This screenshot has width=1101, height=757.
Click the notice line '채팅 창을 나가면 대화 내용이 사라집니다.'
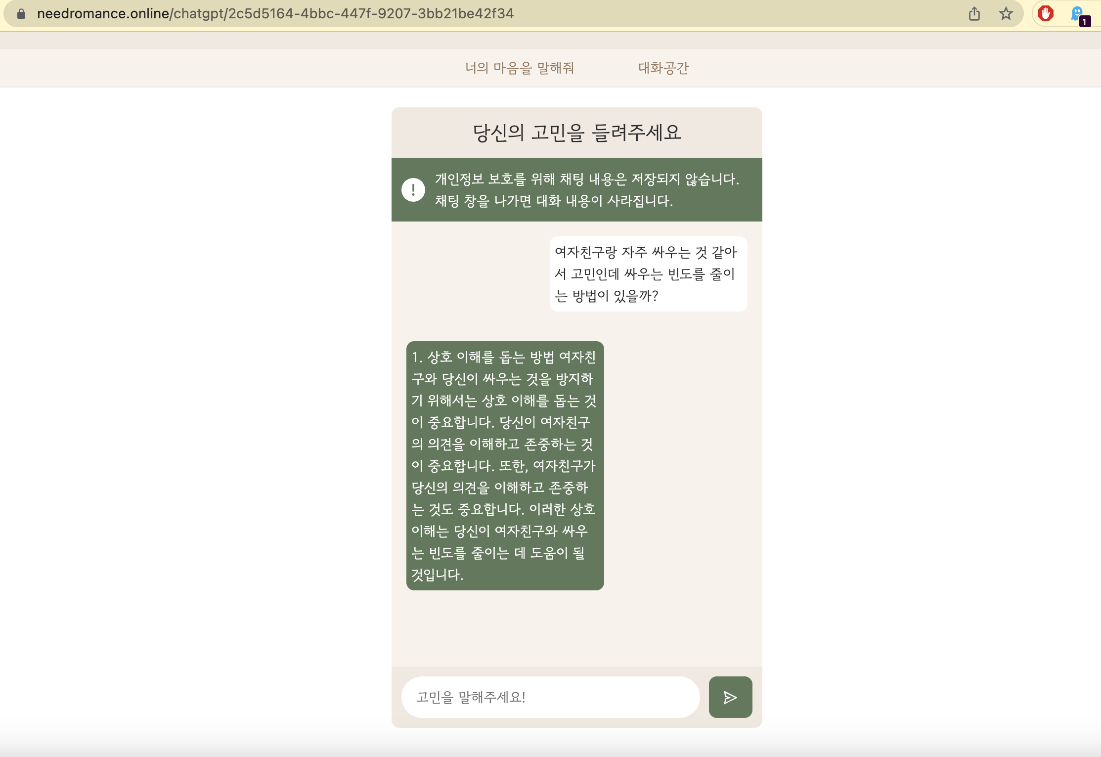pyautogui.click(x=554, y=201)
